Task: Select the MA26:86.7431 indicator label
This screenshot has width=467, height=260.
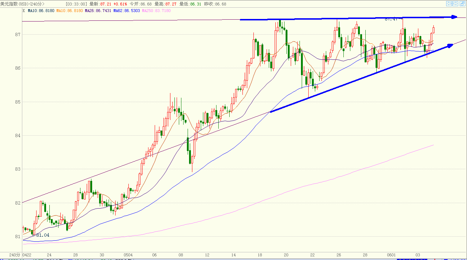Action: click(x=98, y=11)
